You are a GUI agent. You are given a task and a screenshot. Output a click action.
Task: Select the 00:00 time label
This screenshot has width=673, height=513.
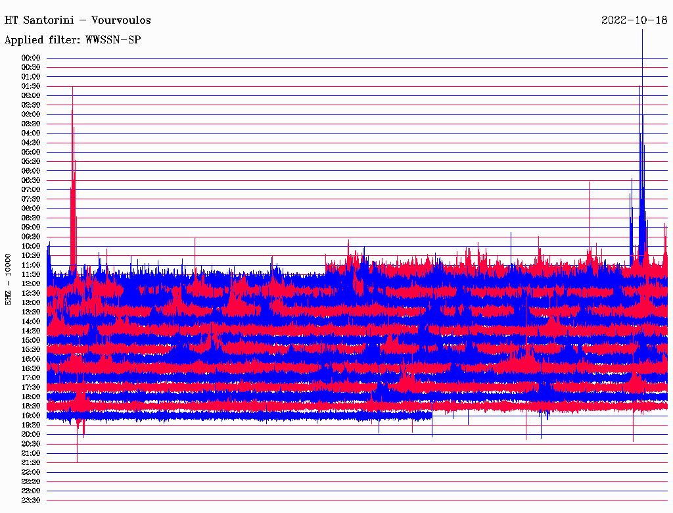31,58
